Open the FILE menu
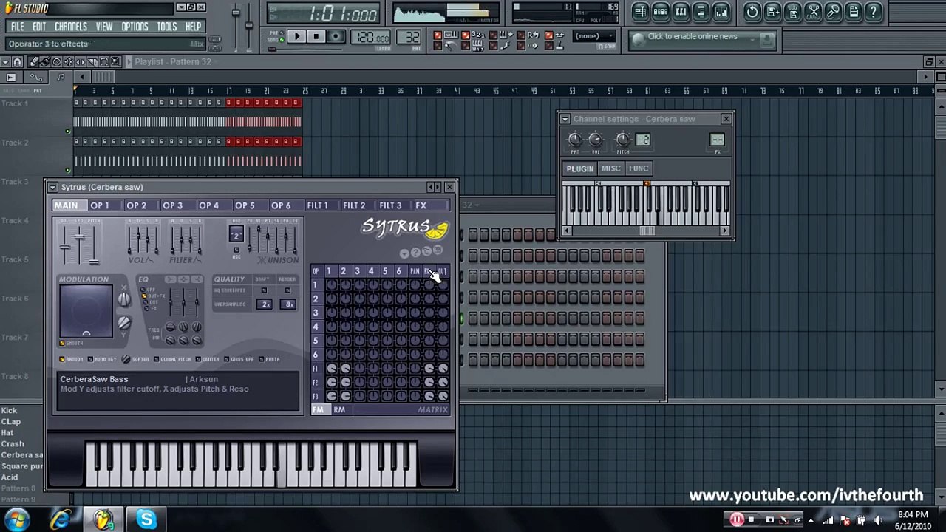The image size is (946, 532). pos(17,27)
